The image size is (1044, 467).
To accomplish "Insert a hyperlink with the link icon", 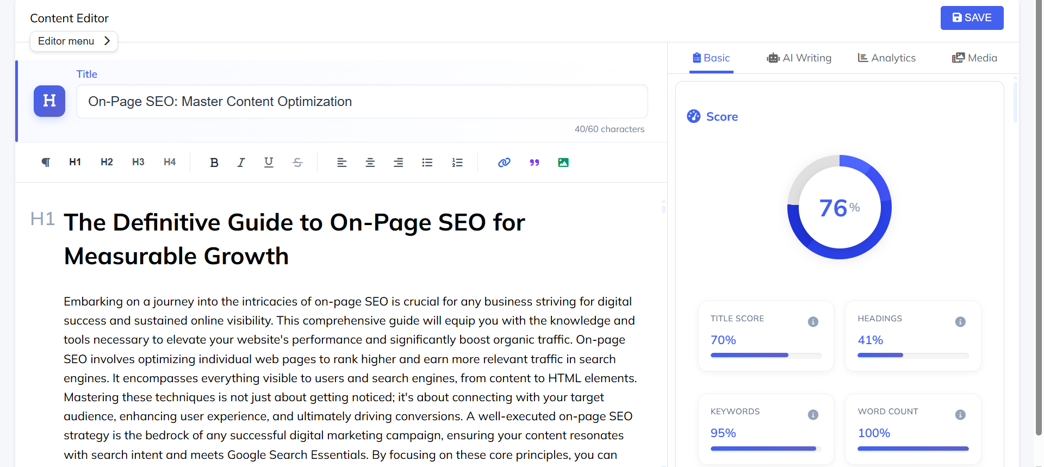I will (x=504, y=163).
